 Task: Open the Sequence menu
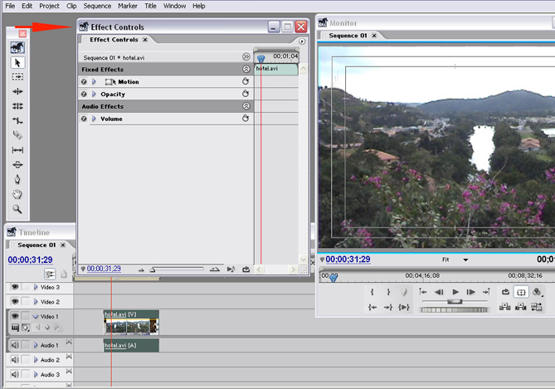pyautogui.click(x=97, y=6)
